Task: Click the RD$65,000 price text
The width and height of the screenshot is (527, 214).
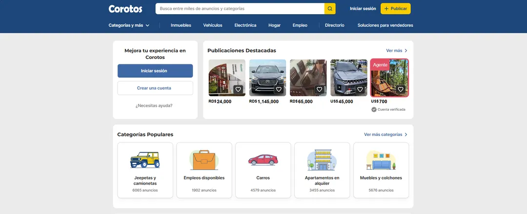Action: pyautogui.click(x=301, y=101)
